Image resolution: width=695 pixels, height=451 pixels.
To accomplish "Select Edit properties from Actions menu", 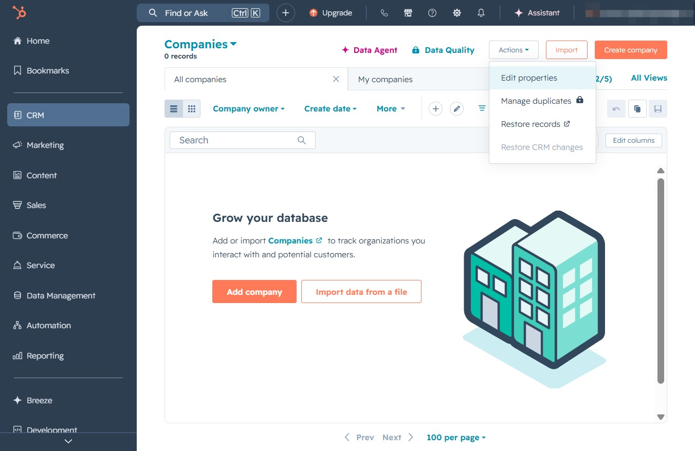I will (542, 78).
